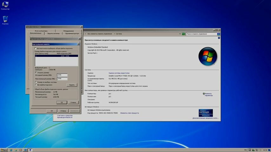
Task: Open the Удаленный доступ tab
Action: click(72, 34)
